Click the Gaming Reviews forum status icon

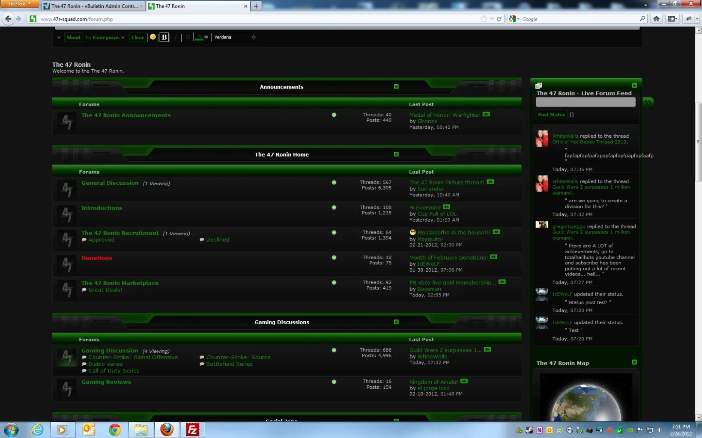pyautogui.click(x=67, y=388)
